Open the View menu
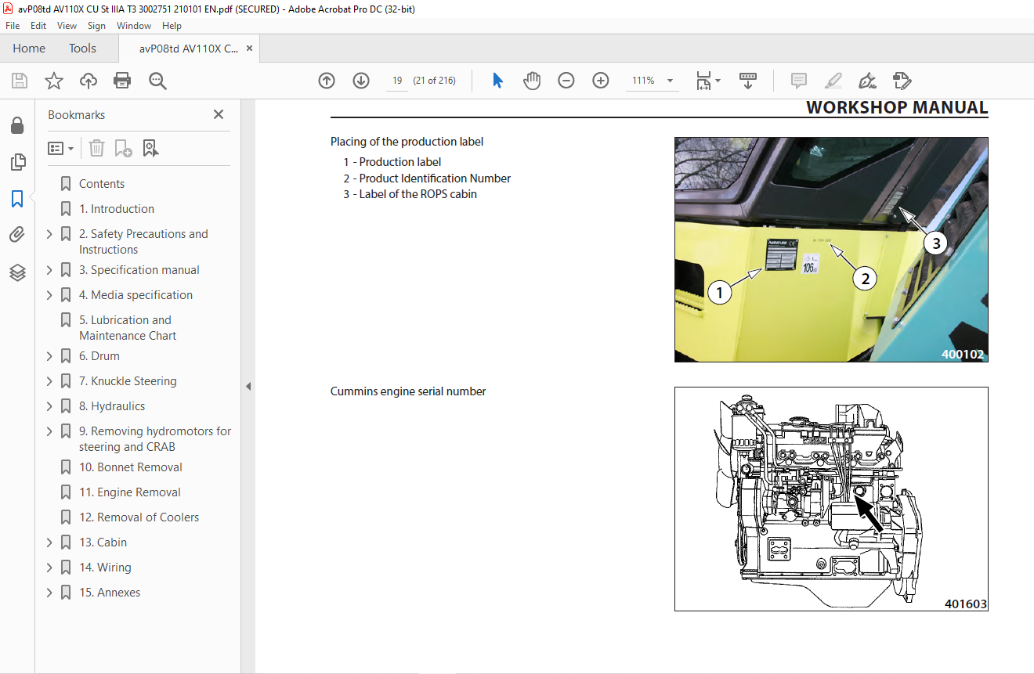The height and width of the screenshot is (674, 1034). [x=67, y=26]
